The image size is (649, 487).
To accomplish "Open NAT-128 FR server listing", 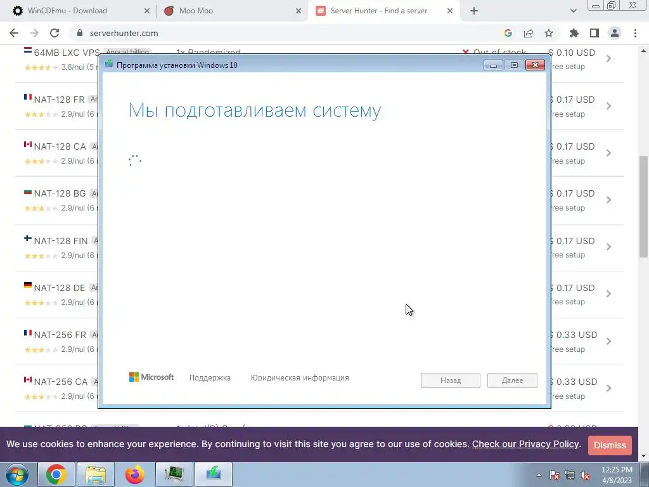I will point(59,100).
